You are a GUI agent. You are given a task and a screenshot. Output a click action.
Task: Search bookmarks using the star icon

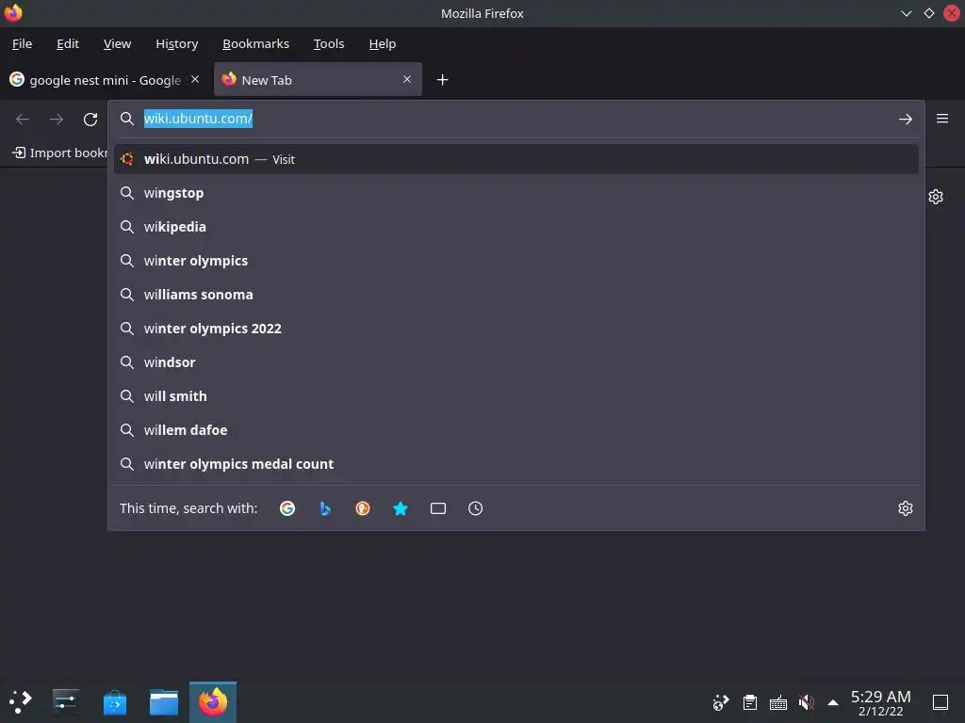coord(400,508)
